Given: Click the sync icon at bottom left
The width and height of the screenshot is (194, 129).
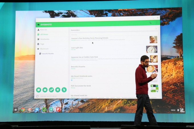Looking at the screenshot, I should [37, 96].
